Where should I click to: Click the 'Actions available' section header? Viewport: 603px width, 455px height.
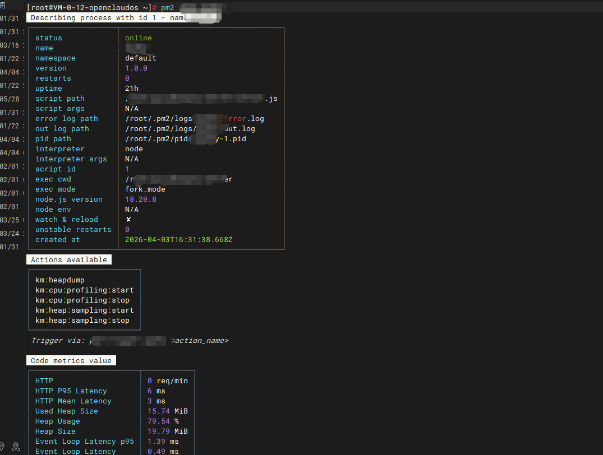point(68,260)
